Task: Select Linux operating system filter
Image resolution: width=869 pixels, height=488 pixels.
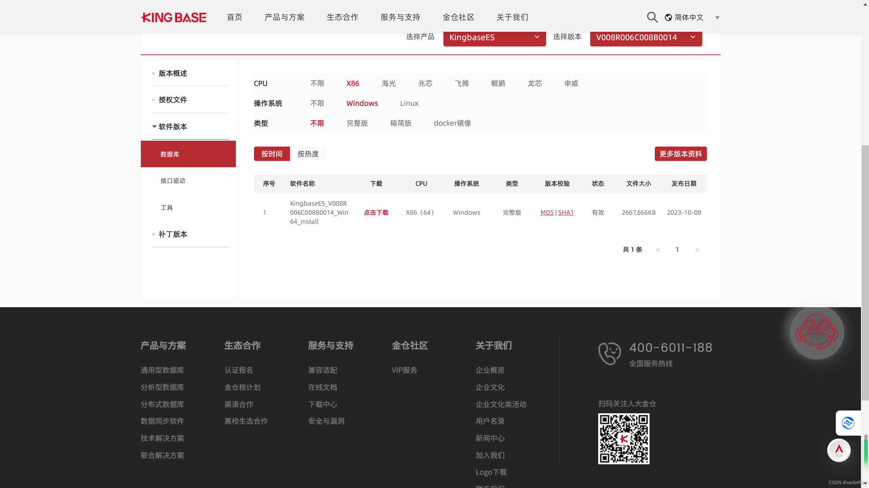Action: click(409, 103)
